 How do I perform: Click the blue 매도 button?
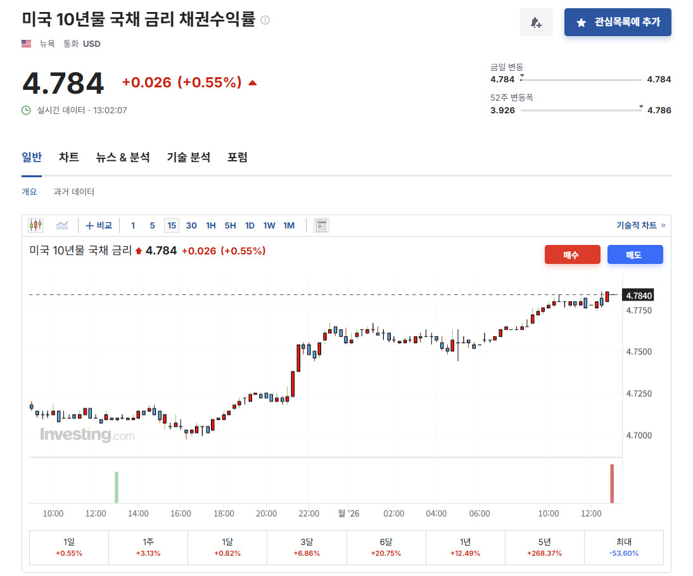pyautogui.click(x=635, y=254)
